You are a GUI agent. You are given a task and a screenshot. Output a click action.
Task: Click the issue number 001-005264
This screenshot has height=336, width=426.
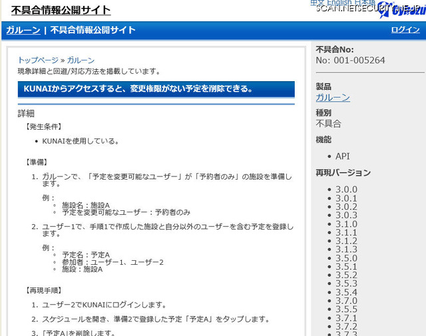coord(350,61)
